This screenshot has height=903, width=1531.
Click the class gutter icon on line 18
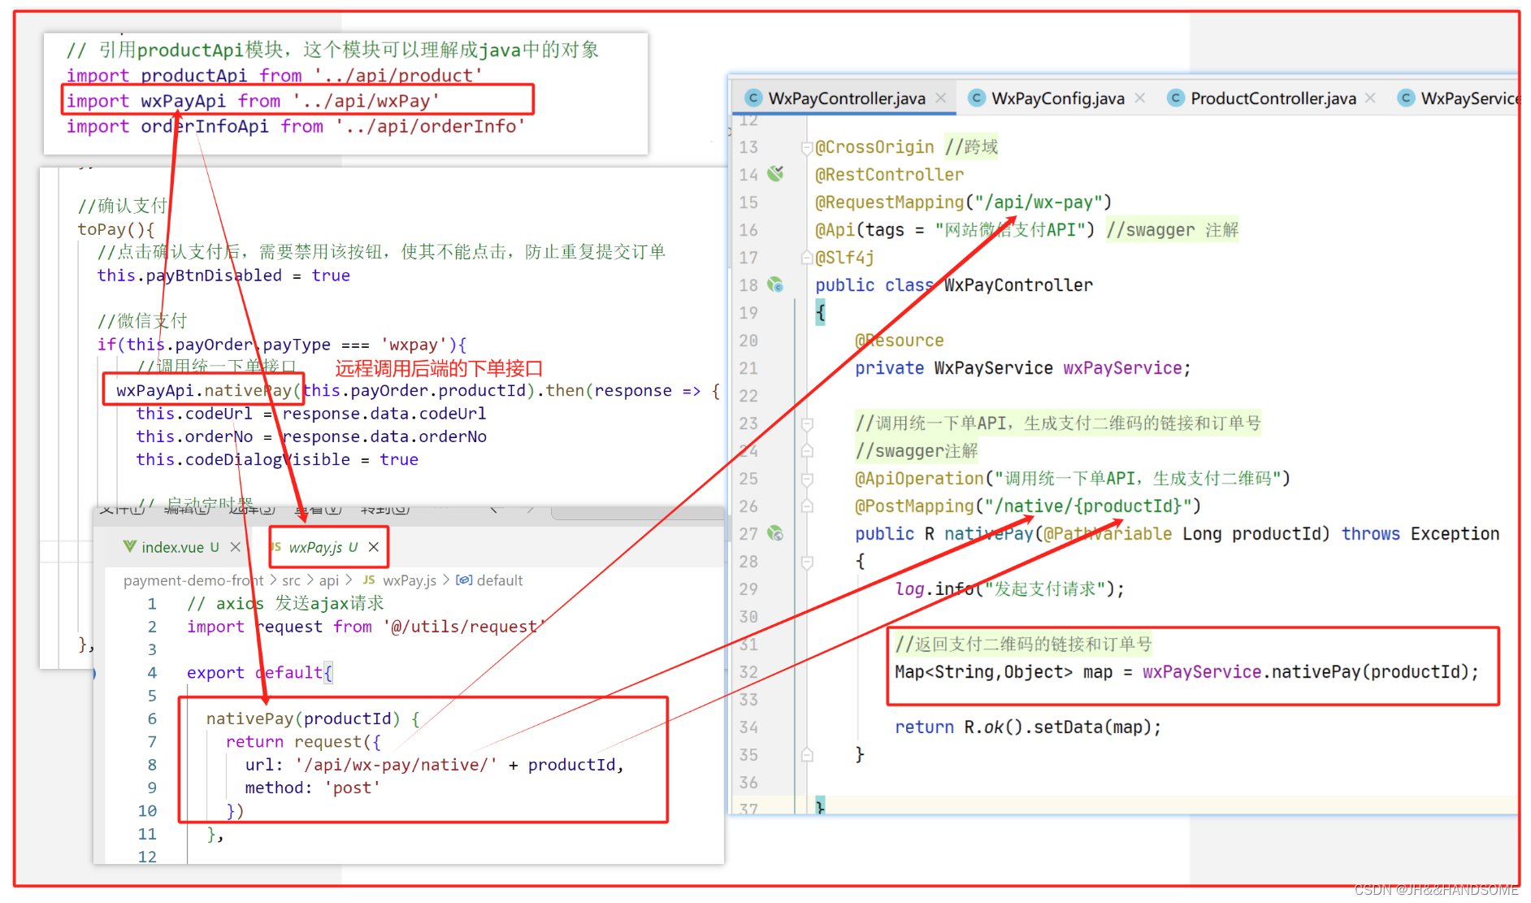775,284
